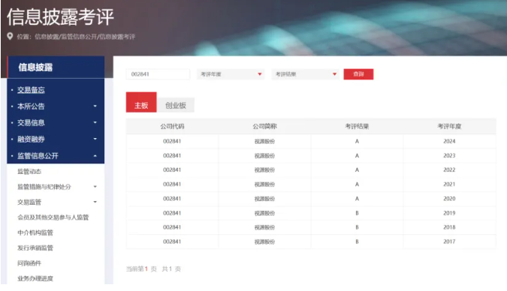Click current page number 1 in pagination

coord(146,268)
